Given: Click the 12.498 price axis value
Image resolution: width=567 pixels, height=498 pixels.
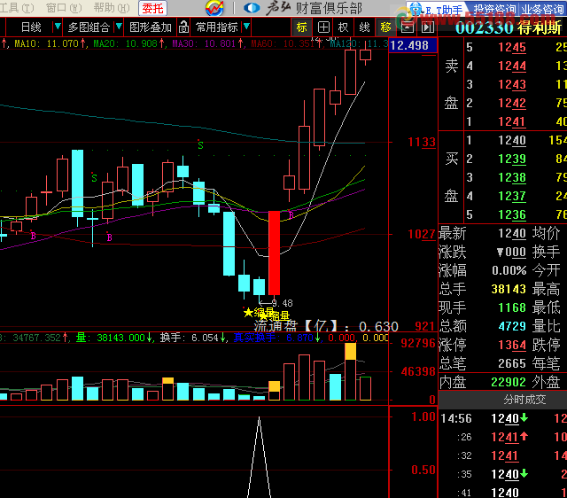Looking at the screenshot, I should pyautogui.click(x=413, y=45).
